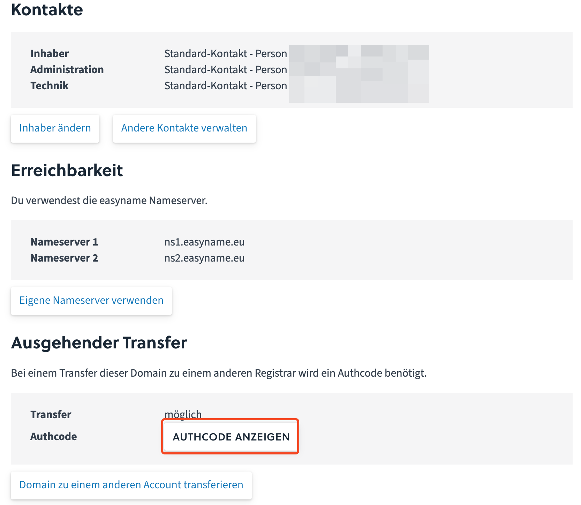The height and width of the screenshot is (505, 581).
Task: Click the Authcode requirement description sentence
Action: (219, 373)
